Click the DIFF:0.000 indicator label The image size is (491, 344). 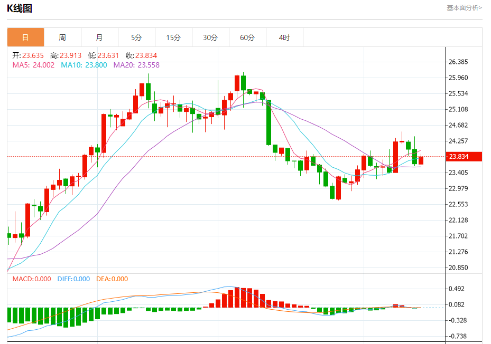click(x=73, y=279)
